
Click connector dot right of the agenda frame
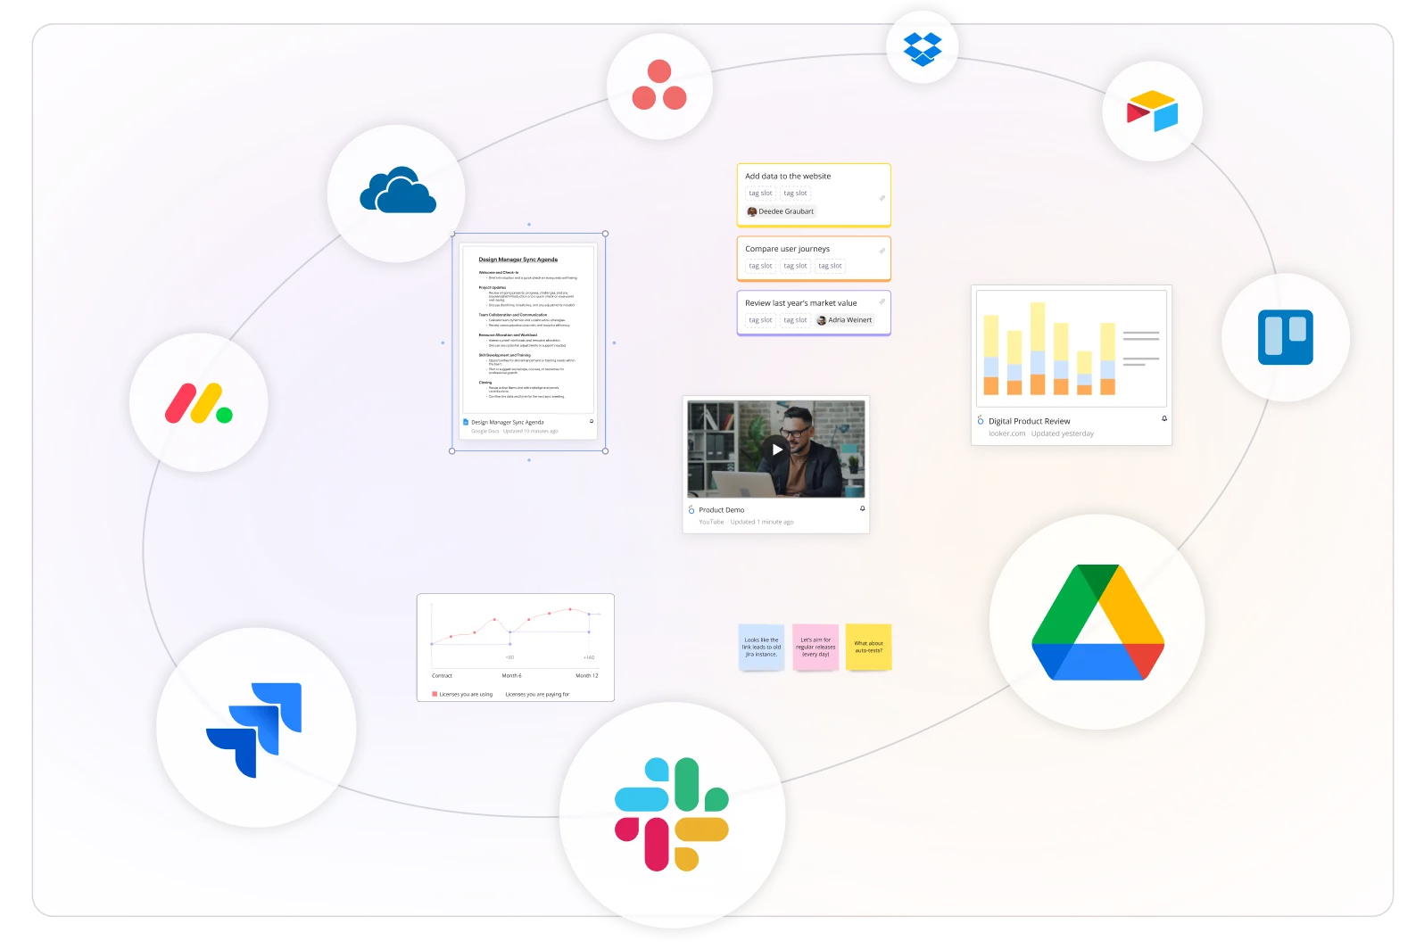(x=614, y=342)
